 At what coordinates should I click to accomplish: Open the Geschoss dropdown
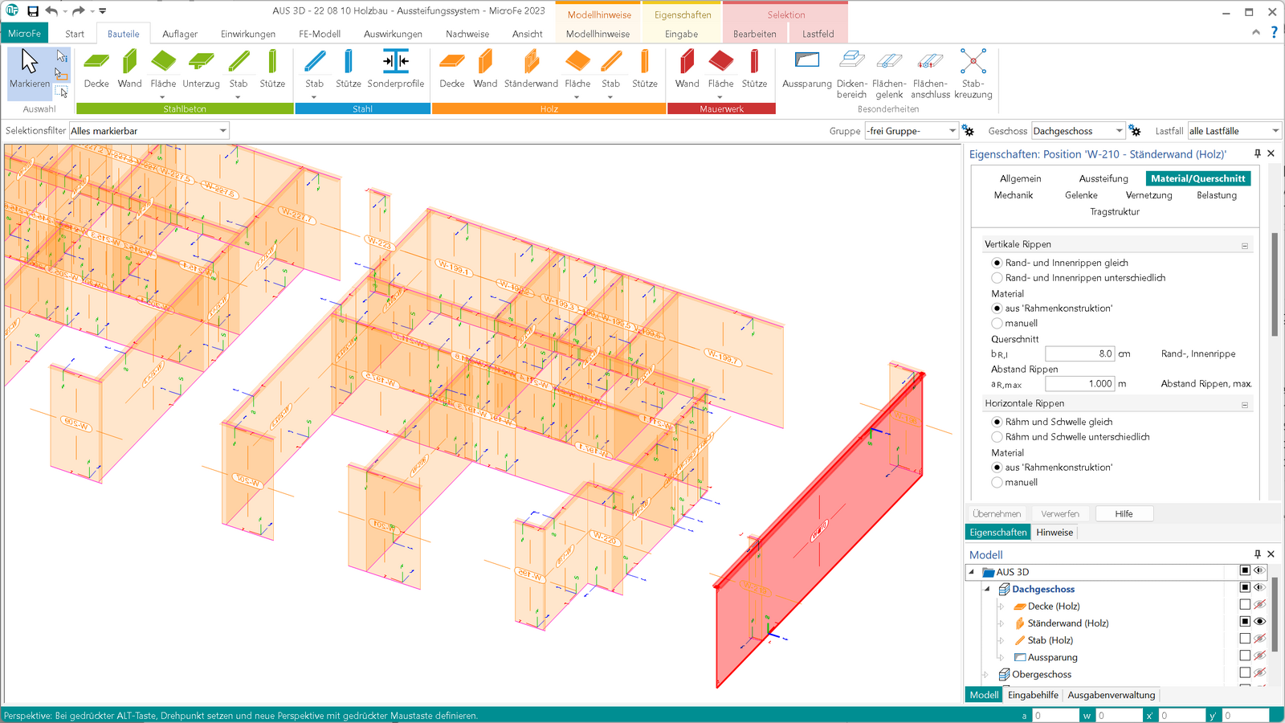pyautogui.click(x=1079, y=131)
